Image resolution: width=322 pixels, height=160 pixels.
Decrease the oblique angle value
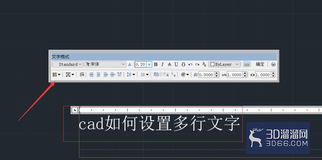pyautogui.click(x=216, y=76)
